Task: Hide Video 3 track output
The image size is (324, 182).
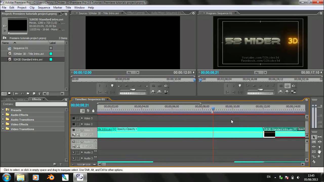Action: pyautogui.click(x=74, y=118)
